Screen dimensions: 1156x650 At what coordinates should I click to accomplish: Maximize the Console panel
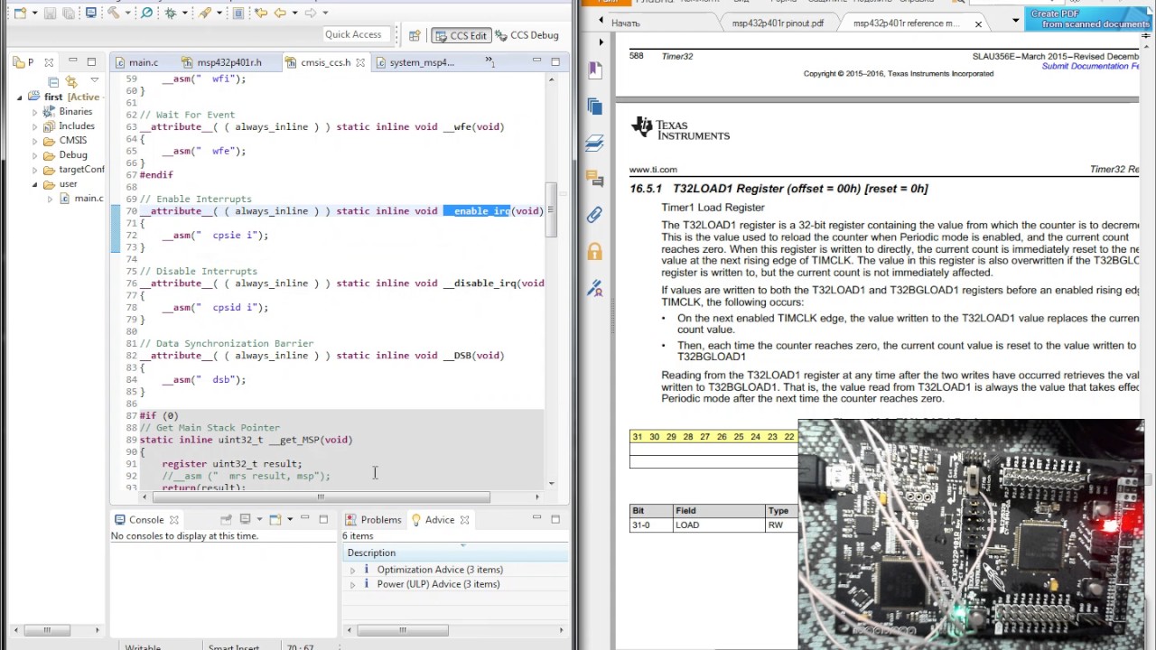click(x=323, y=519)
